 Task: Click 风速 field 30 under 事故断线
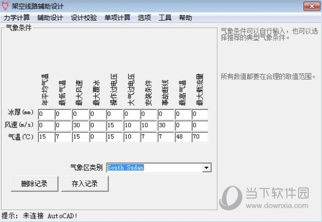[x=166, y=126]
